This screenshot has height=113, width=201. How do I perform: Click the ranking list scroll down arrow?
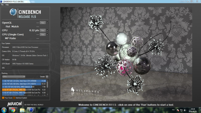(47, 94)
